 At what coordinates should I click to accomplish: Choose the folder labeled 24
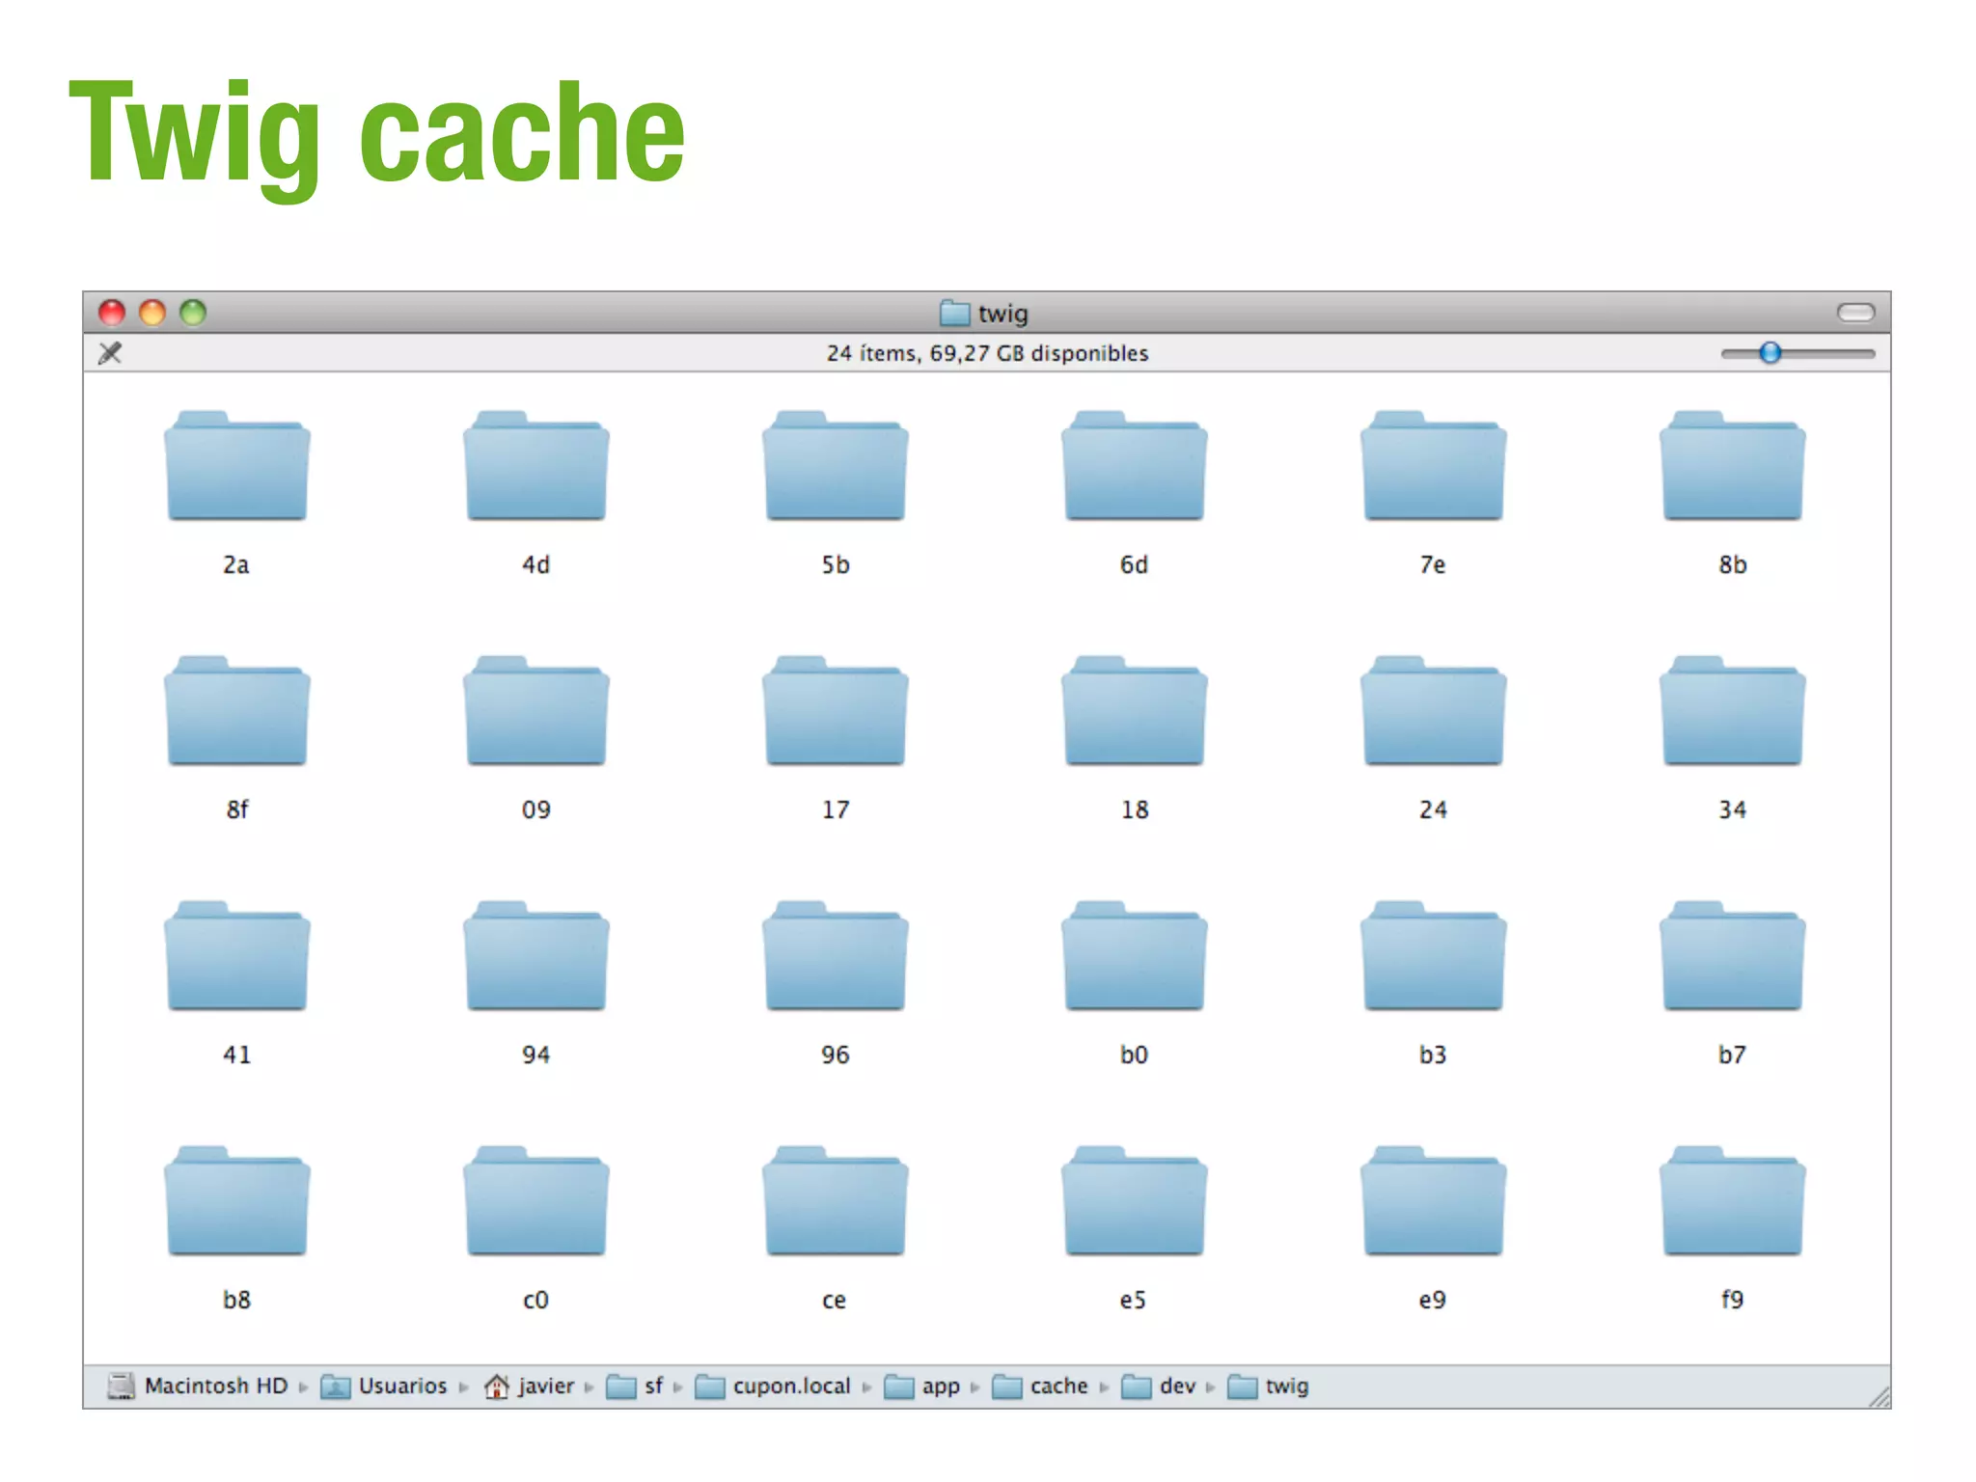click(1434, 711)
